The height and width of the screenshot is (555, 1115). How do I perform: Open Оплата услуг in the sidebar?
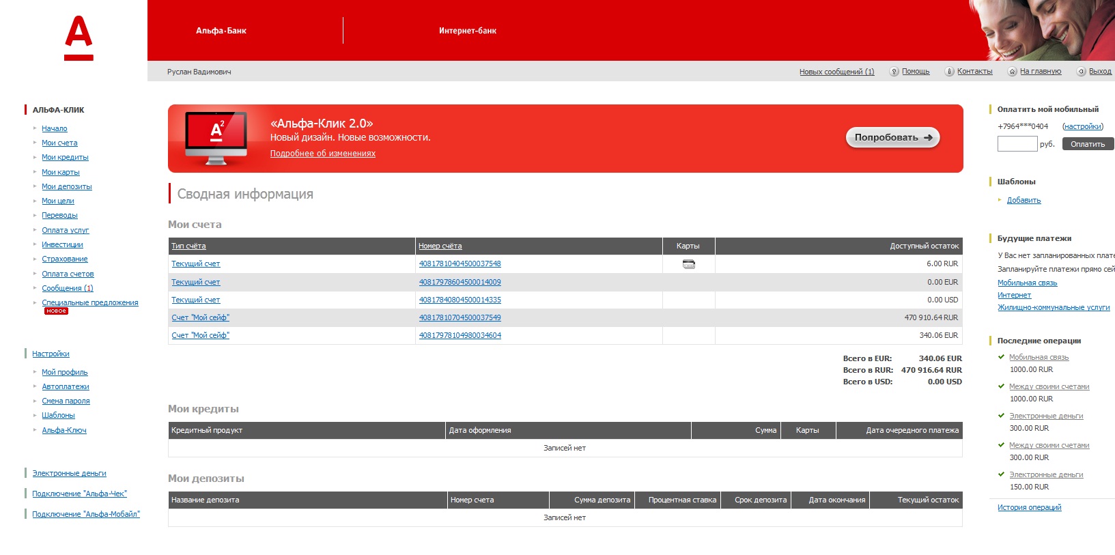[66, 230]
